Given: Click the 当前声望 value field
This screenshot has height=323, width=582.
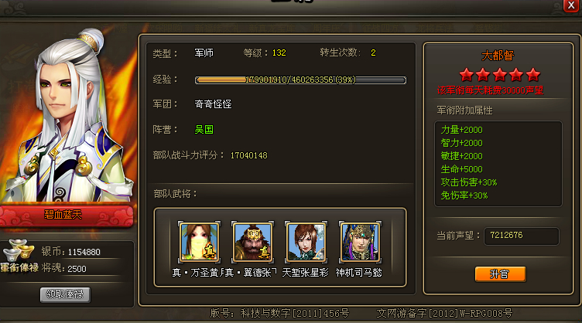Looking at the screenshot, I should point(522,236).
